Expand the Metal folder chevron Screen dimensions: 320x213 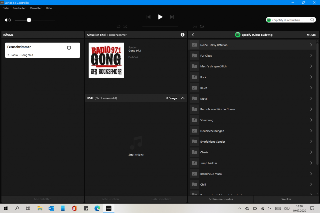(311, 99)
